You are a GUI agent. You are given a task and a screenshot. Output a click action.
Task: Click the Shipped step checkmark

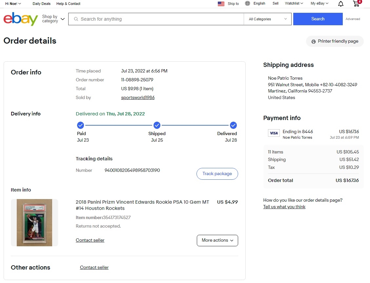[x=157, y=125]
